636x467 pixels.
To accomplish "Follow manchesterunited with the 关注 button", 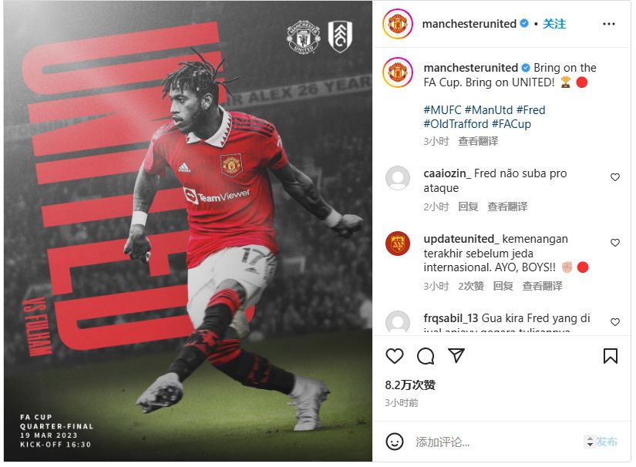I will click(x=554, y=24).
